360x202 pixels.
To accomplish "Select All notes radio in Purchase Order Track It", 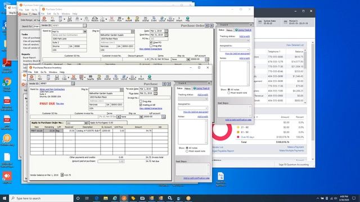I will pos(229,90).
